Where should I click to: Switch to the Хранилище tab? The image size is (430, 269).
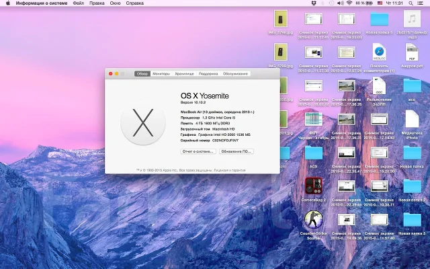184,74
